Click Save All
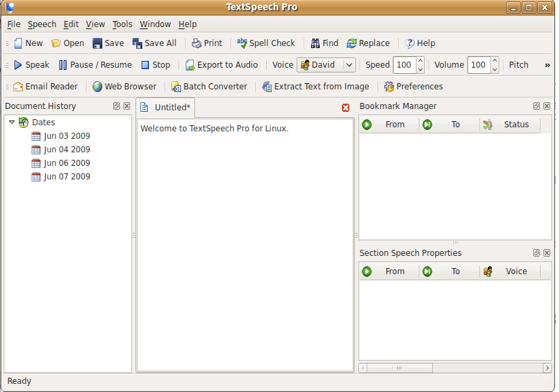The image size is (559, 392). (x=154, y=43)
